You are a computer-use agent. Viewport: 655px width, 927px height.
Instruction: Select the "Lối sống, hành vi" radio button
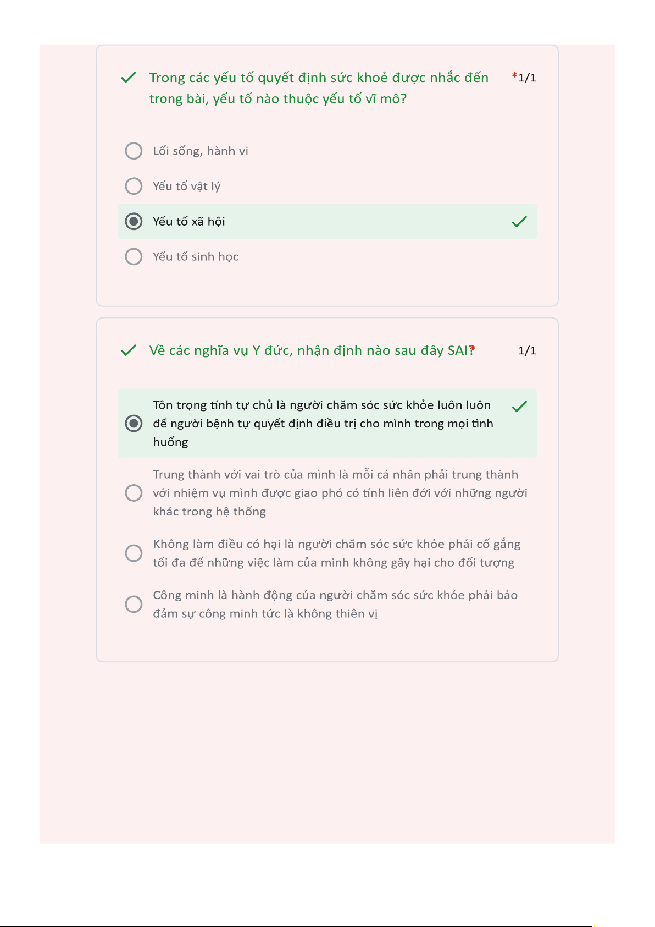coord(134,151)
